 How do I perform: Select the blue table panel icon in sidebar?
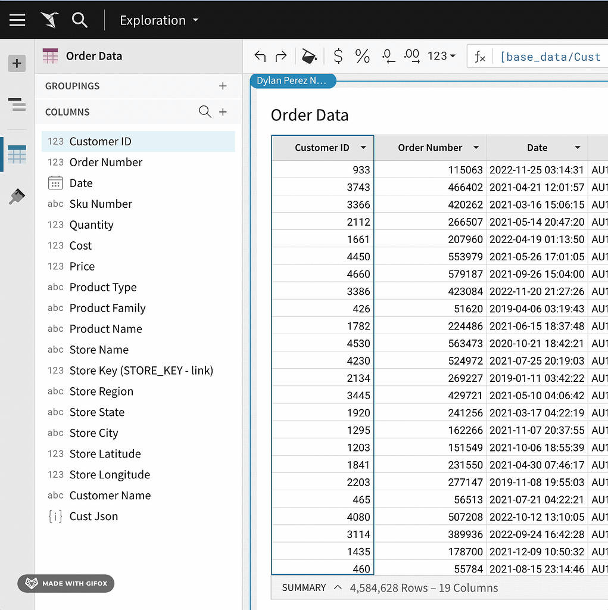pos(17,154)
